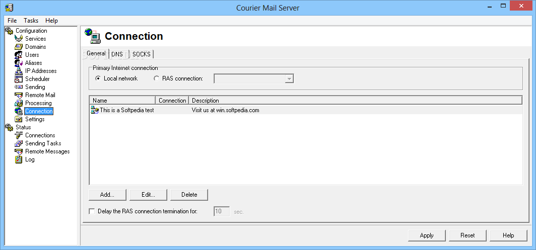Viewport: 536px width, 250px height.
Task: Select the Sending Tasks tree item
Action: pos(43,143)
